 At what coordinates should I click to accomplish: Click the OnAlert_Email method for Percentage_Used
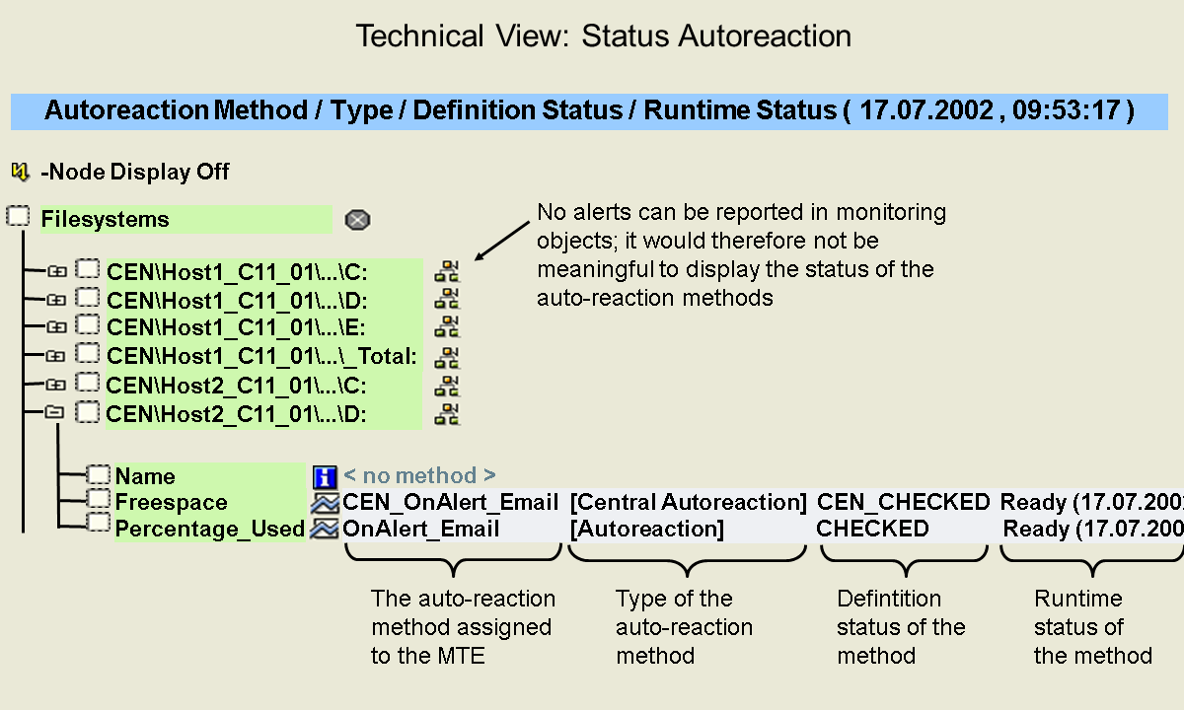[x=421, y=530]
